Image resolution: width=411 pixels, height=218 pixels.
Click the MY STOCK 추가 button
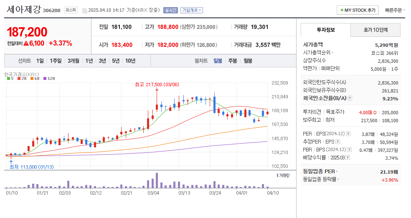click(358, 10)
